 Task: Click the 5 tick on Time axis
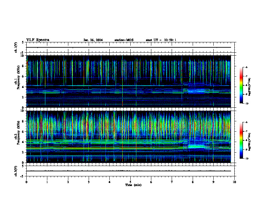pyautogui.click(x=130, y=182)
